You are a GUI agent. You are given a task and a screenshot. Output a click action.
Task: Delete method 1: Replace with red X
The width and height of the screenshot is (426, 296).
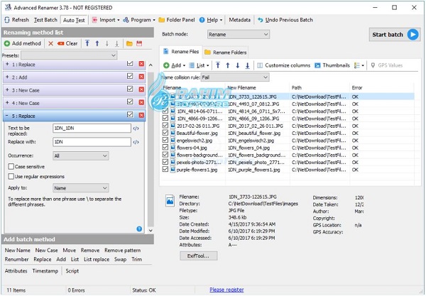(x=141, y=65)
